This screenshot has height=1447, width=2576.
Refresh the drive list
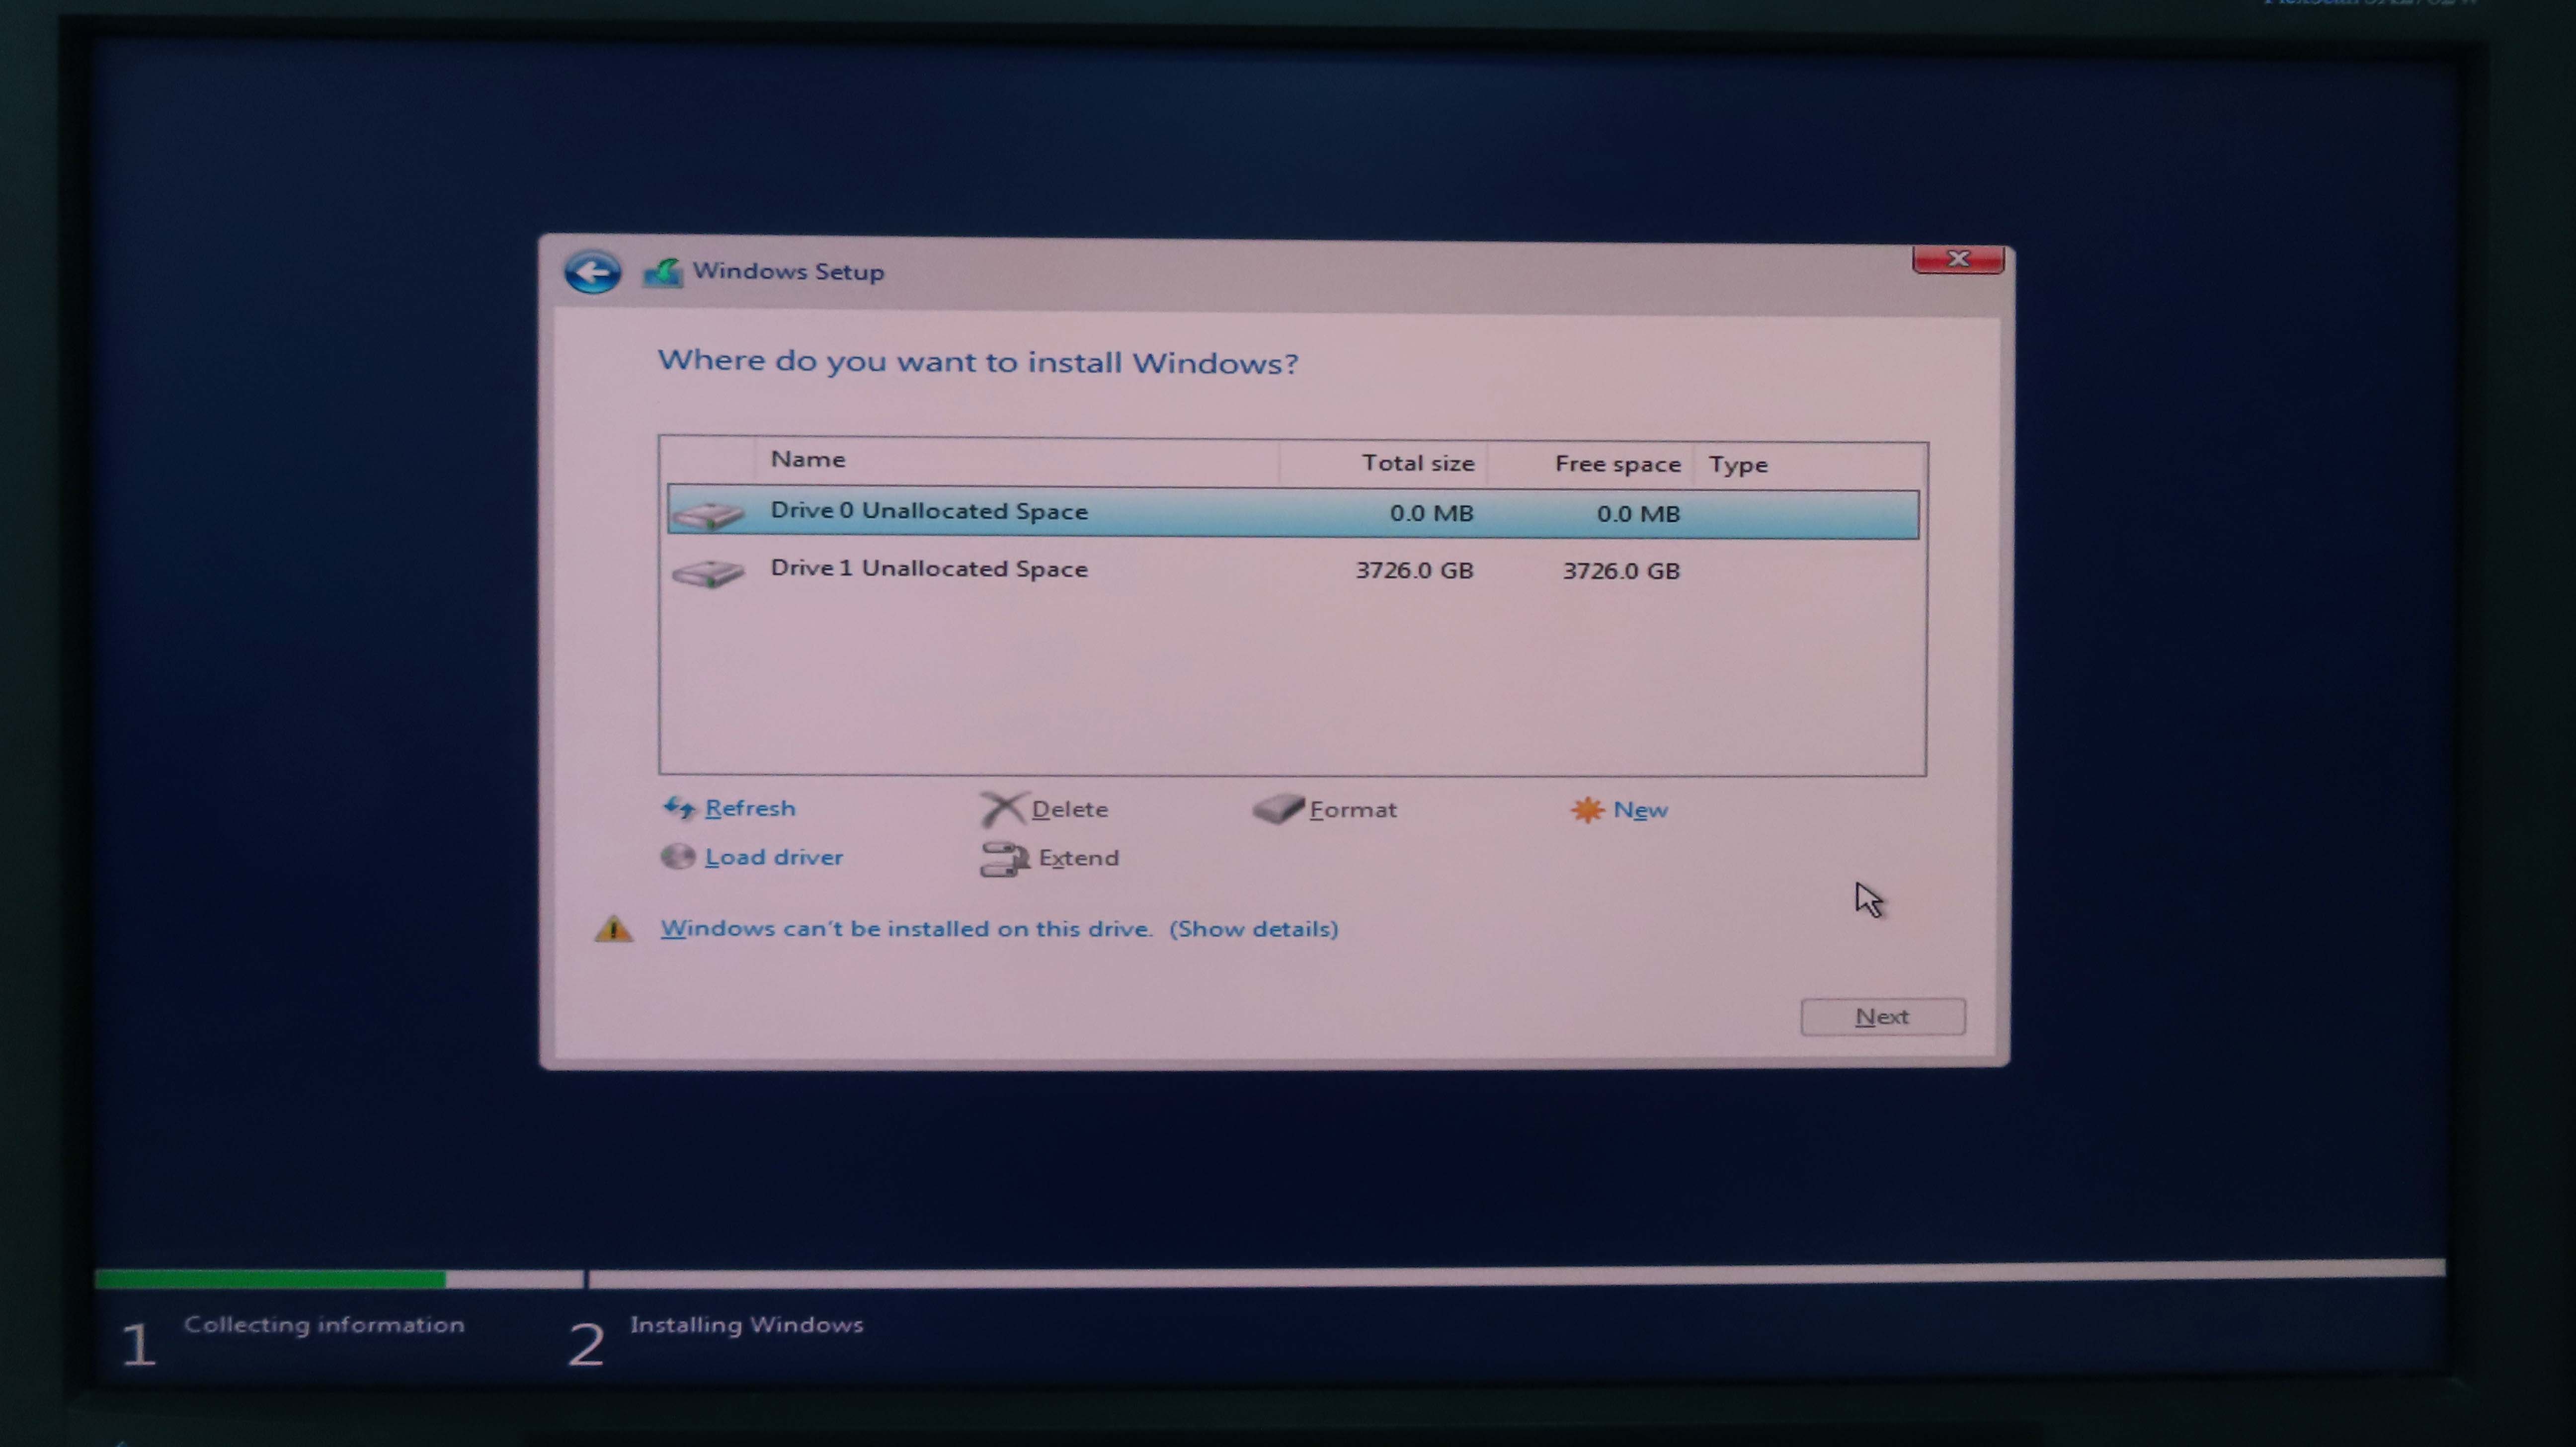(x=750, y=808)
